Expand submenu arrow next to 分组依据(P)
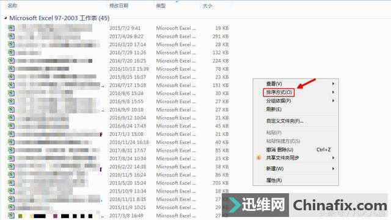 coord(333,101)
